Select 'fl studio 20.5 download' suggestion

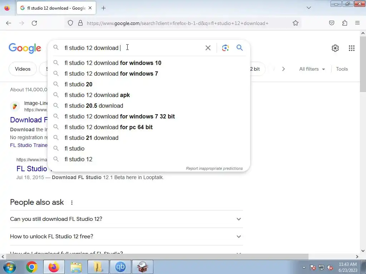pyautogui.click(x=149, y=106)
